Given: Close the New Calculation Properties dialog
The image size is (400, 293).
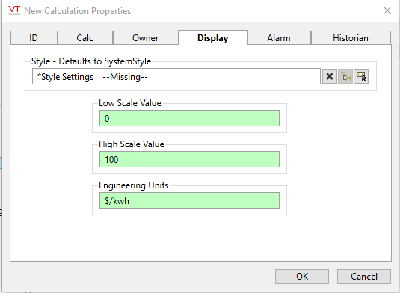Looking at the screenshot, I should pyautogui.click(x=387, y=10).
